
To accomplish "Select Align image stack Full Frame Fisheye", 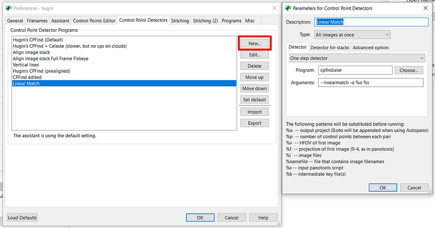I will click(x=124, y=59).
